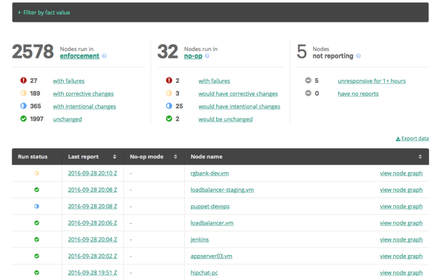The height and width of the screenshot is (280, 432).
Task: Click no-op intentional icon beside count 25
Action: tap(169, 106)
